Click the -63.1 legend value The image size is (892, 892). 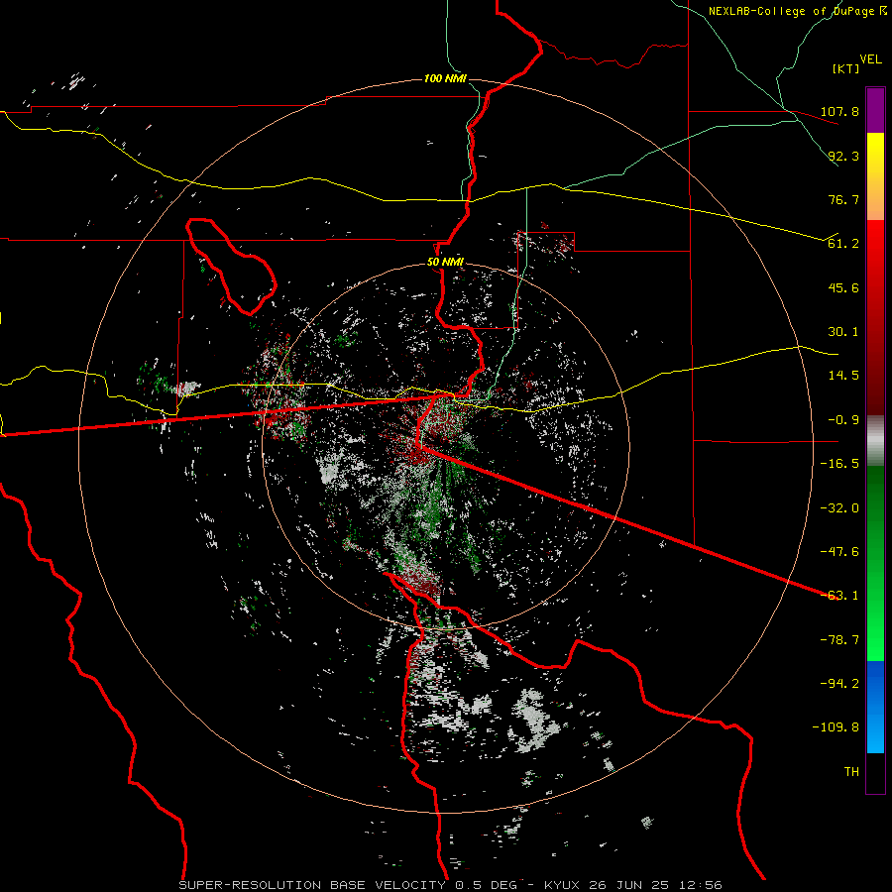pos(839,596)
